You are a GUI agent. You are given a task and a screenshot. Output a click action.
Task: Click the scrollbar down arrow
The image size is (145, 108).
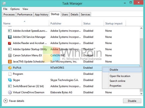tap(141, 93)
